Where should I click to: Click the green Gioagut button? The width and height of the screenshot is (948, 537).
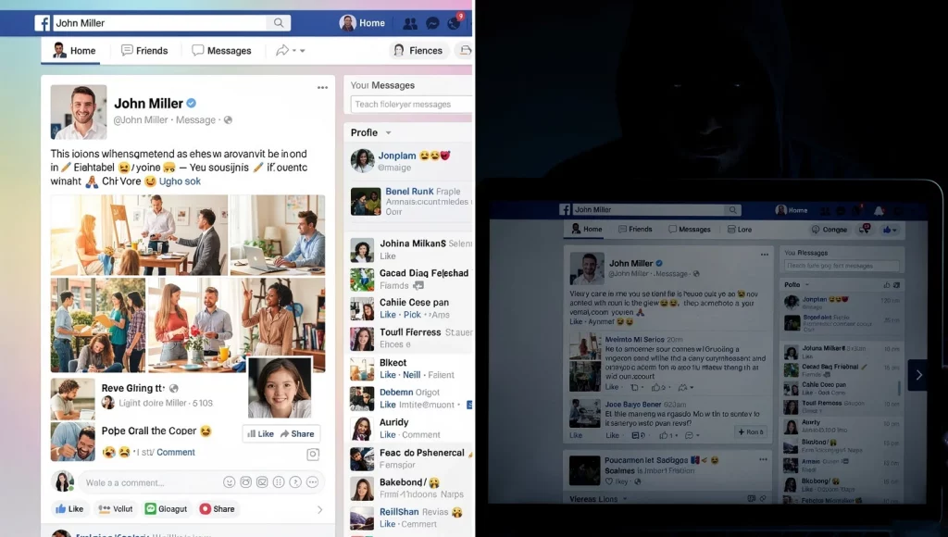click(x=167, y=509)
